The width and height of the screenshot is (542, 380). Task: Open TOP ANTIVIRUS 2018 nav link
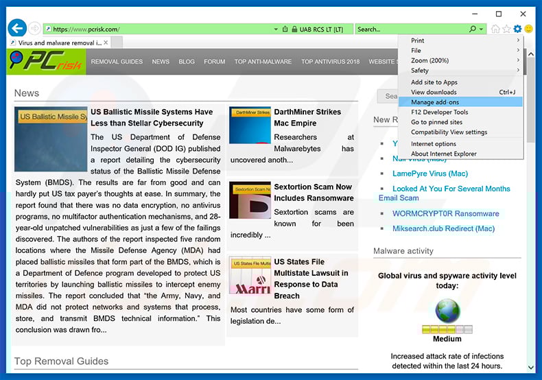click(x=331, y=62)
